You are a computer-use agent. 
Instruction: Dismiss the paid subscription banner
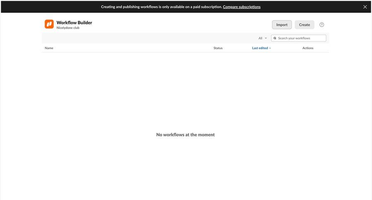[x=365, y=7]
